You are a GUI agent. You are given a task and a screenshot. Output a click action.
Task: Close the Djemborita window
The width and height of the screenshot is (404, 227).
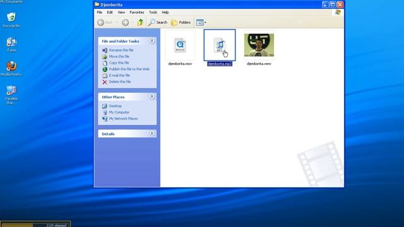(x=340, y=4)
